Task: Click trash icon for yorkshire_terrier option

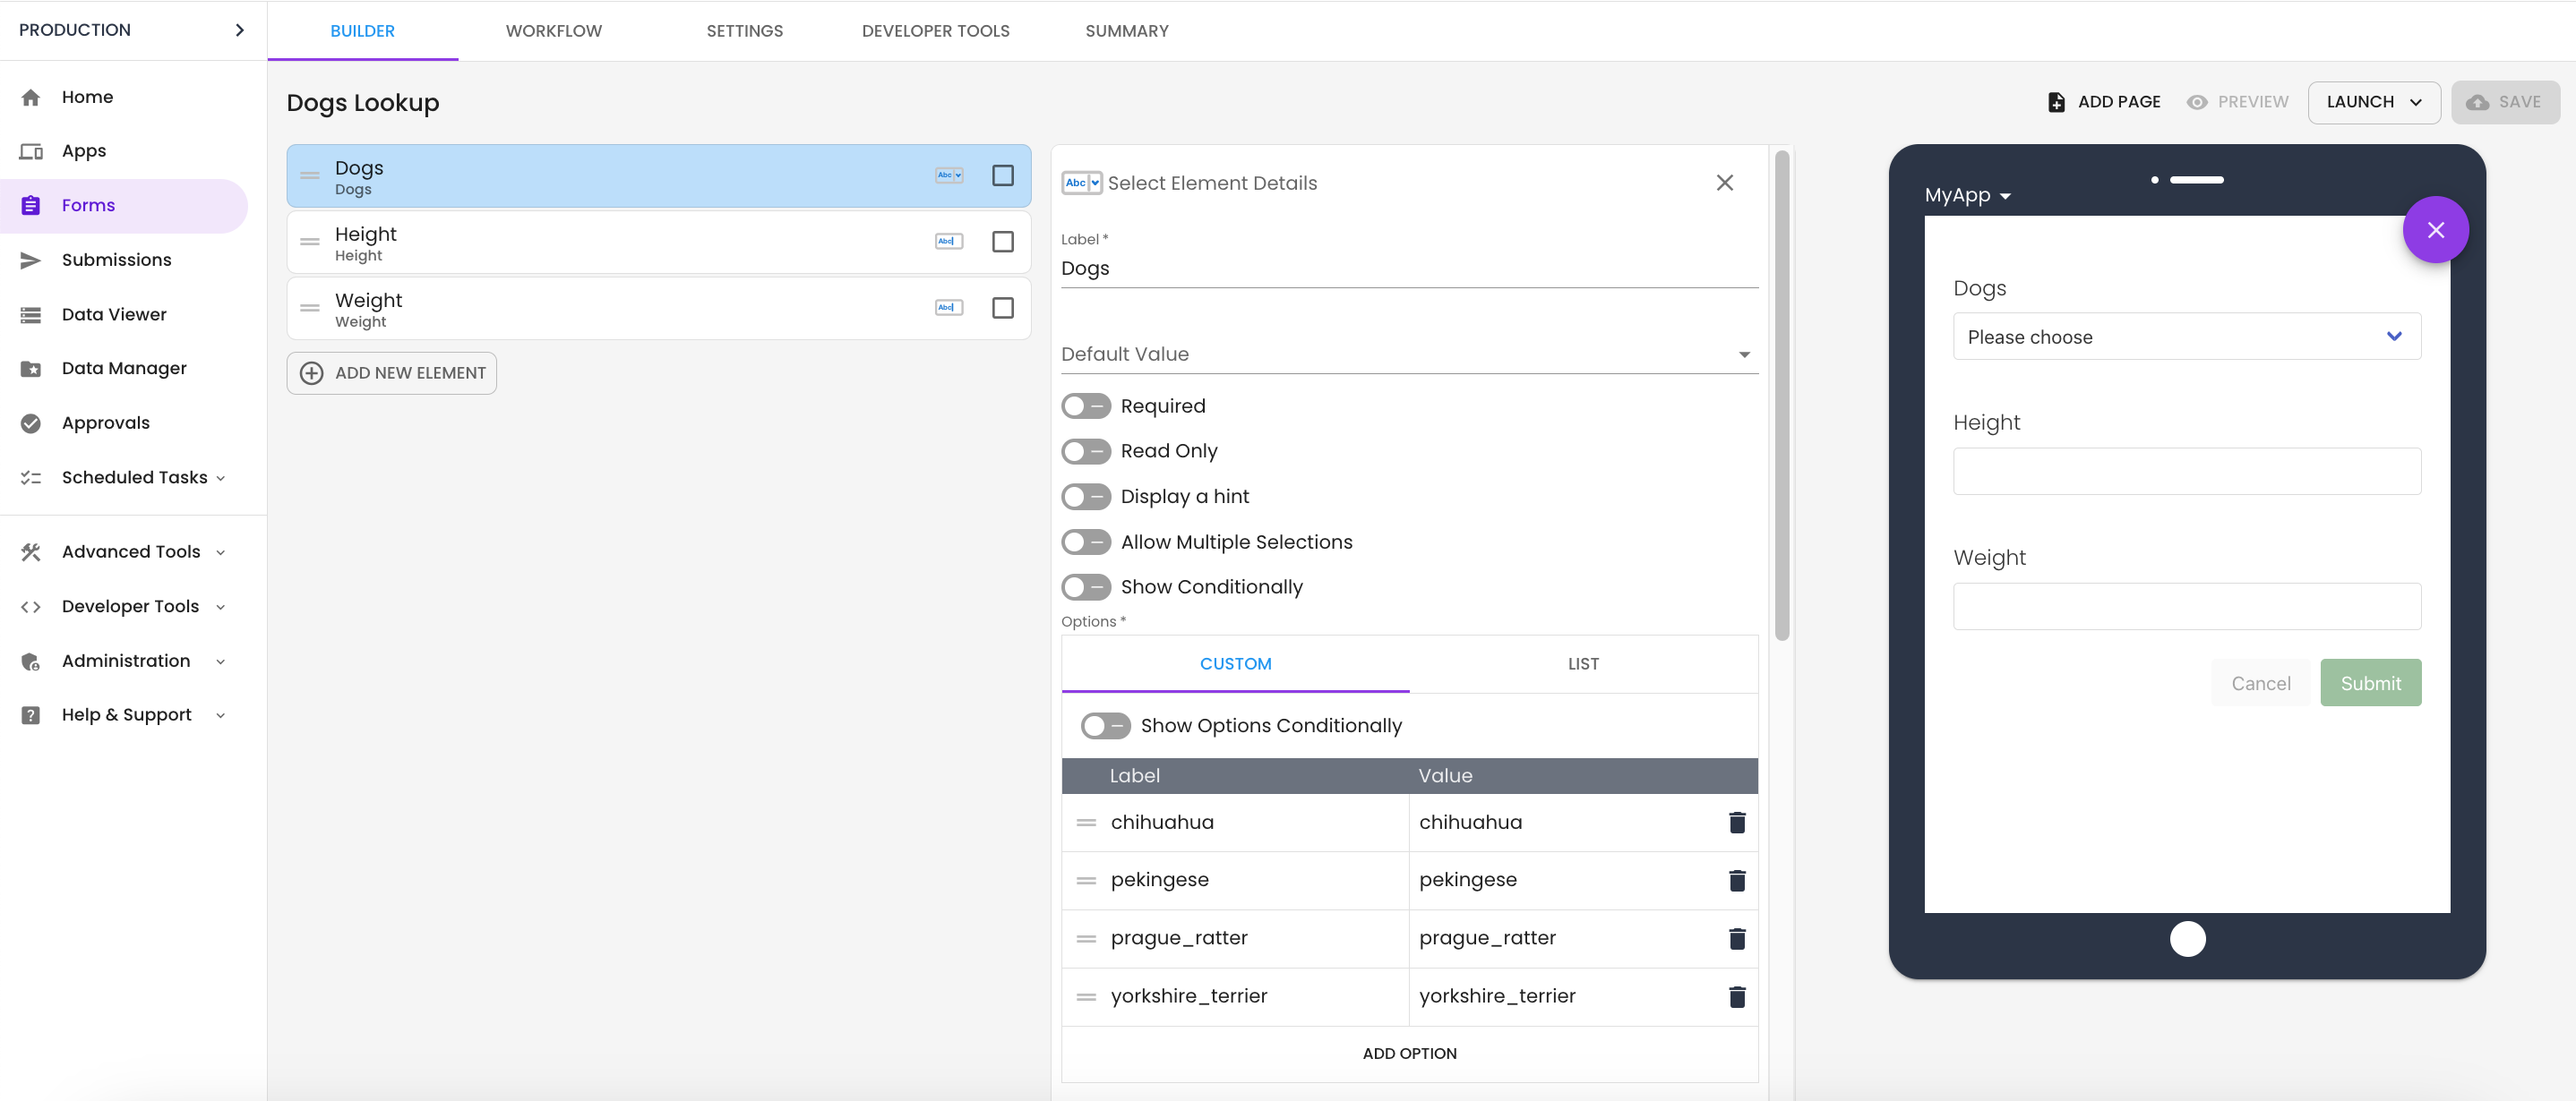Action: (x=1737, y=996)
